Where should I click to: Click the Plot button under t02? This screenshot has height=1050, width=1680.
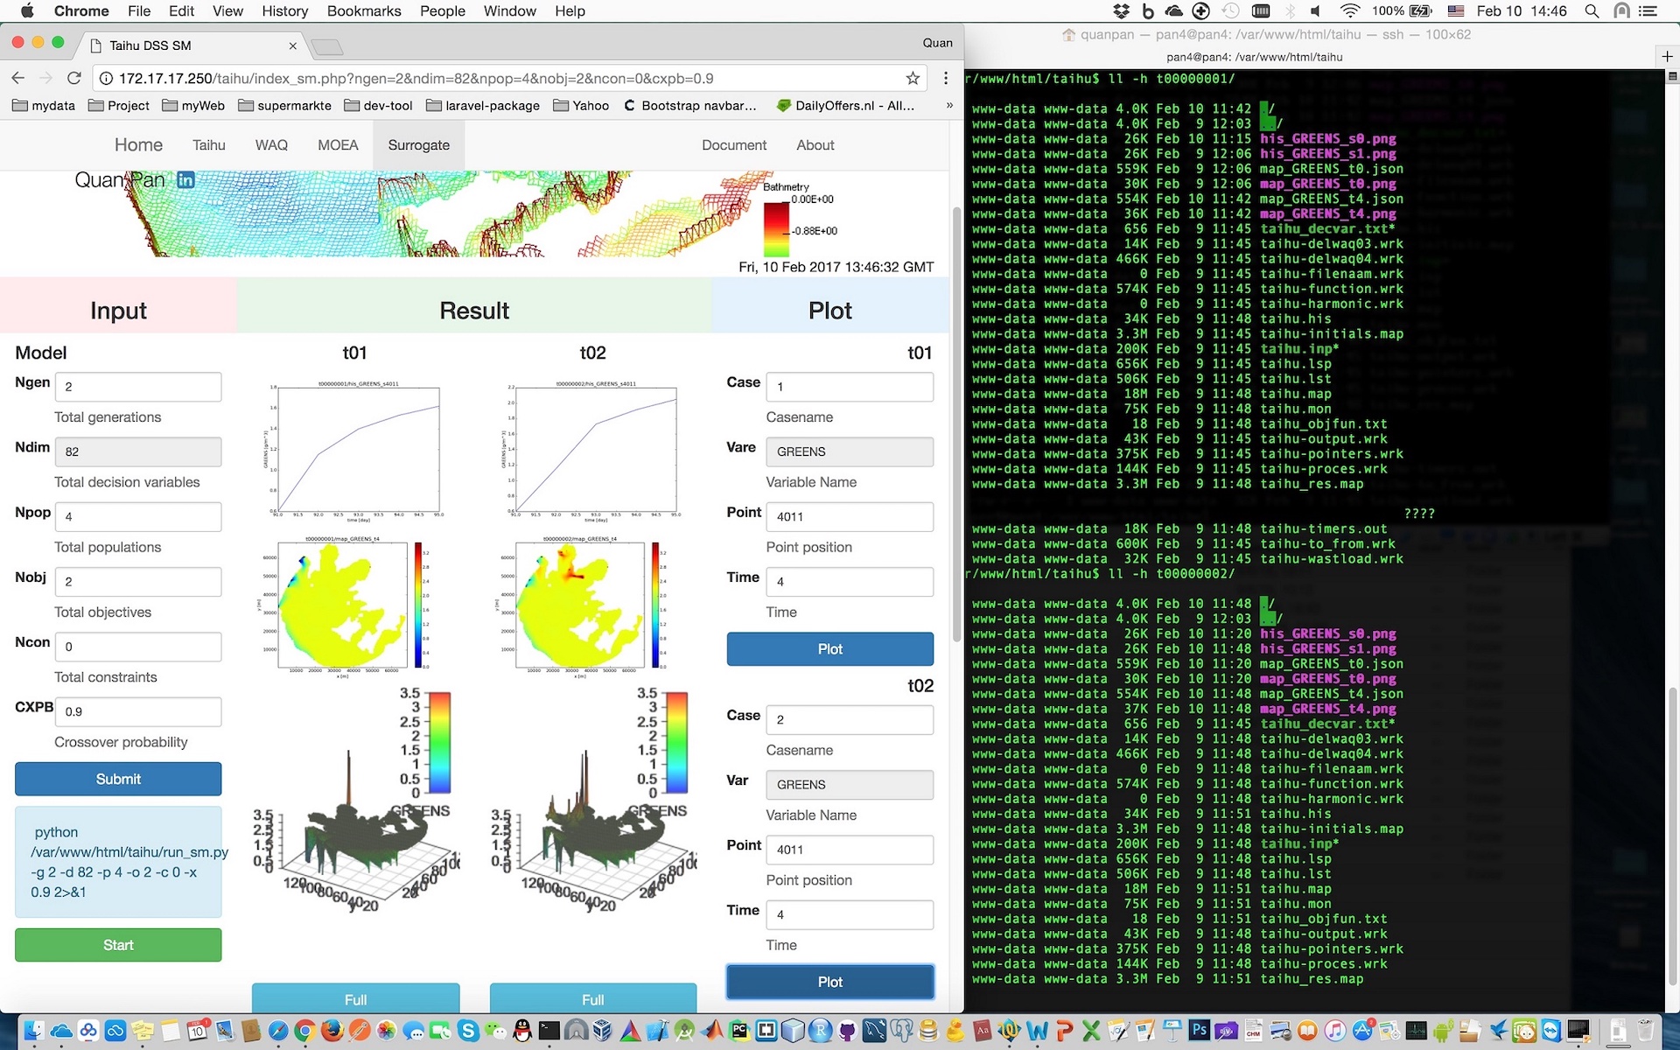829,982
